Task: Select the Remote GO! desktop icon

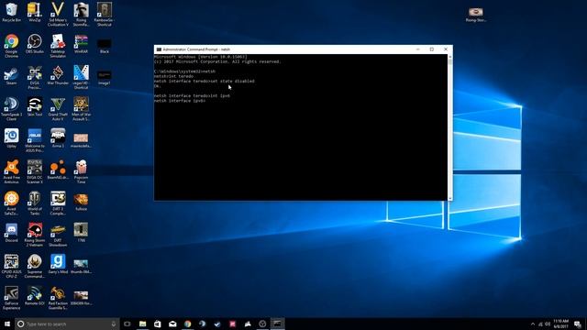Action: 35,295
